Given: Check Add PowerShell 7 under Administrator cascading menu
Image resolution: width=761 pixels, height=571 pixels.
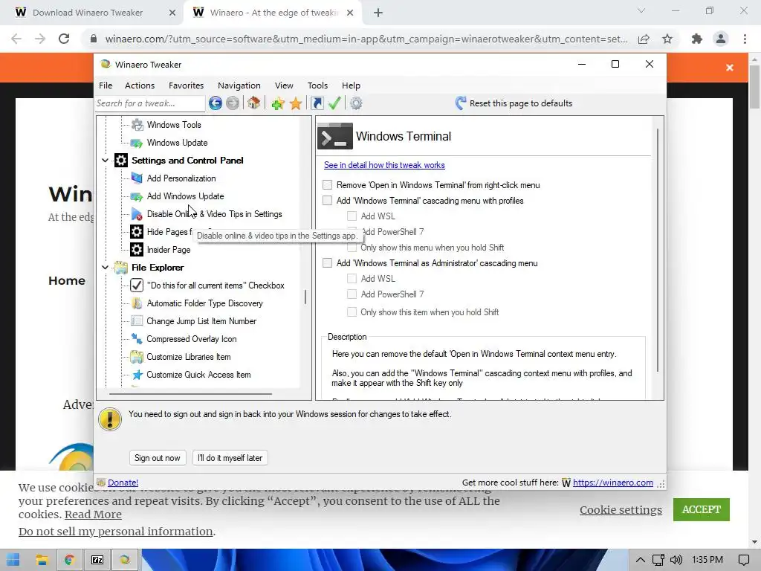Looking at the screenshot, I should coord(352,294).
